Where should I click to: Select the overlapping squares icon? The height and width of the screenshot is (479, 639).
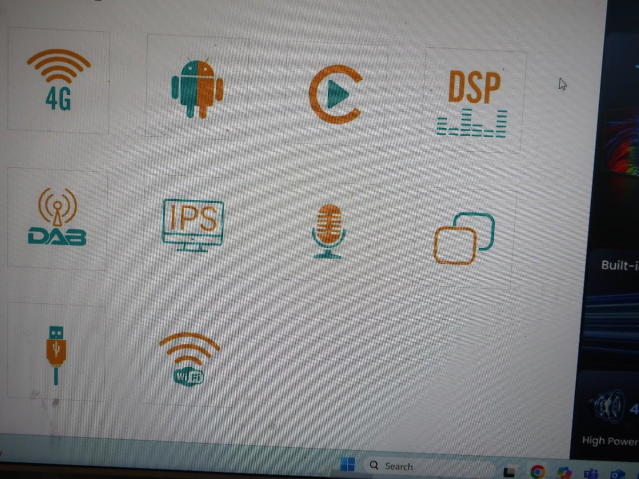tap(464, 238)
